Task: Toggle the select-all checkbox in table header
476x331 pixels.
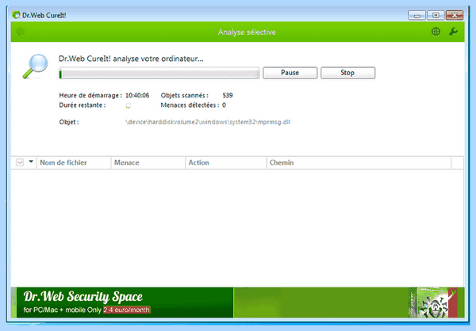Action: (x=20, y=162)
